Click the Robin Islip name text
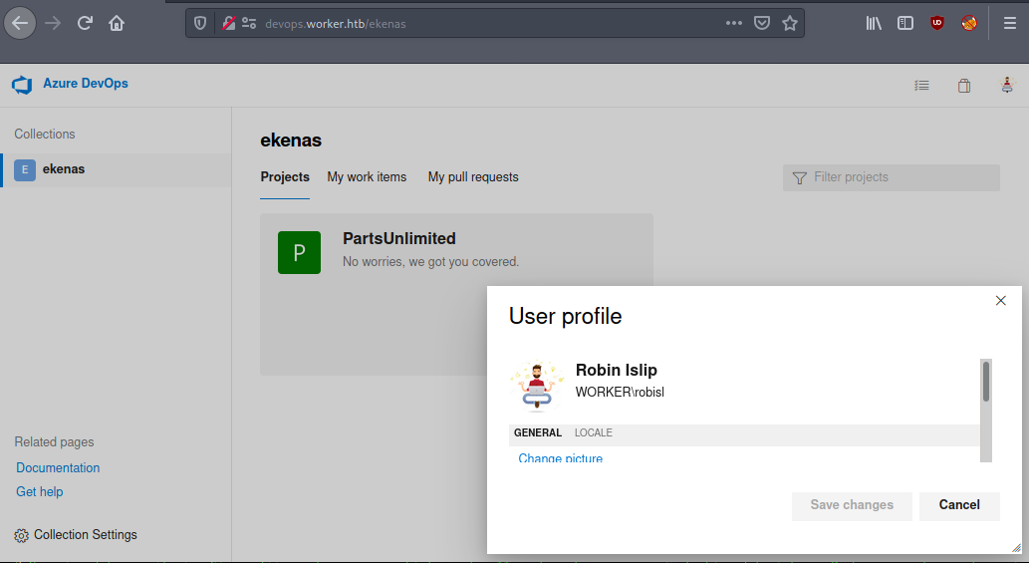This screenshot has height=563, width=1029. coord(617,370)
